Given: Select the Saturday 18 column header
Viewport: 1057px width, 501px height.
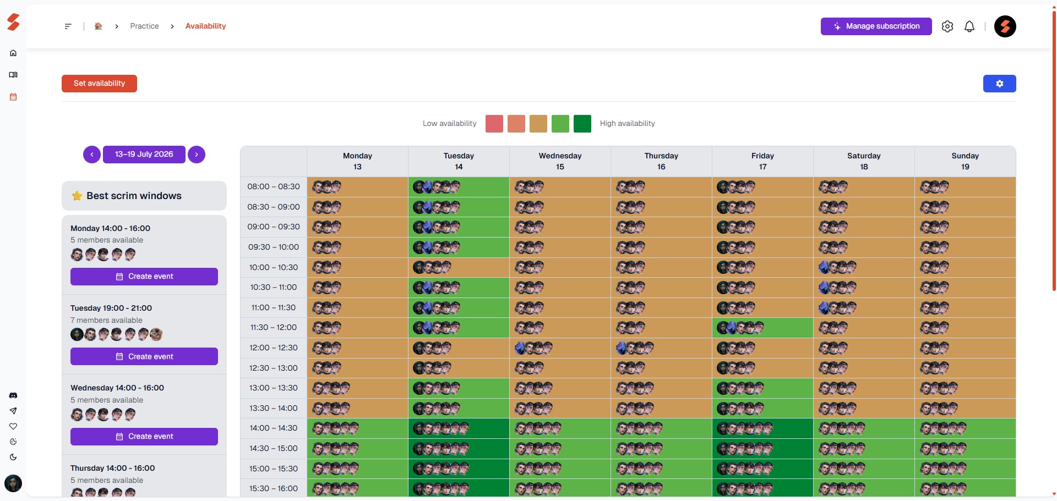Looking at the screenshot, I should (x=864, y=161).
